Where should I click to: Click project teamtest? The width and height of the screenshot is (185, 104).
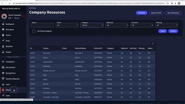tap(46, 88)
